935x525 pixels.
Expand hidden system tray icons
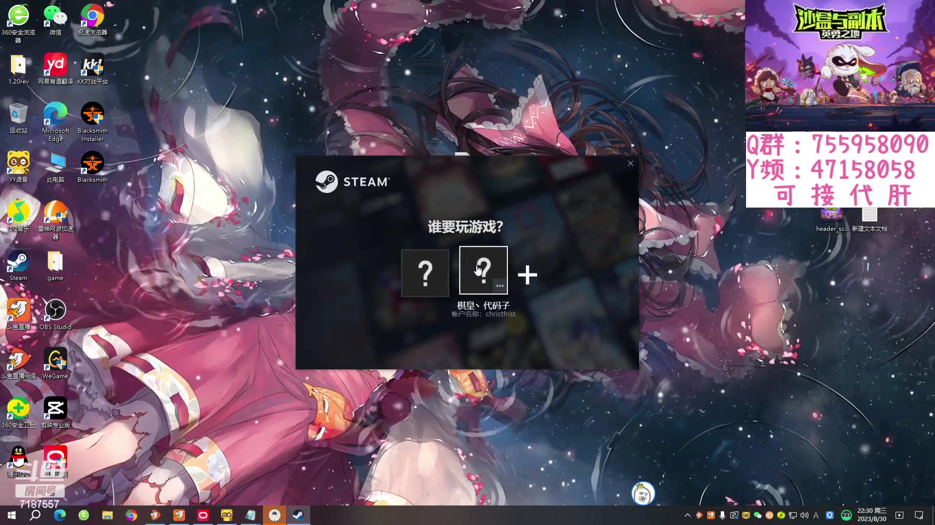(688, 515)
